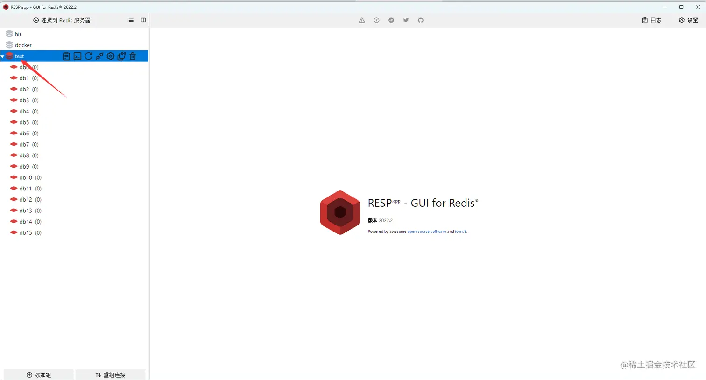Delete the test connection trash icon
This screenshot has width=706, height=380.
pyautogui.click(x=133, y=56)
